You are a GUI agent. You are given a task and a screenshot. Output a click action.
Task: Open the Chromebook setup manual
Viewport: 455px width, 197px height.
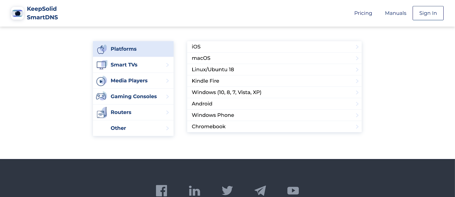pos(274,126)
